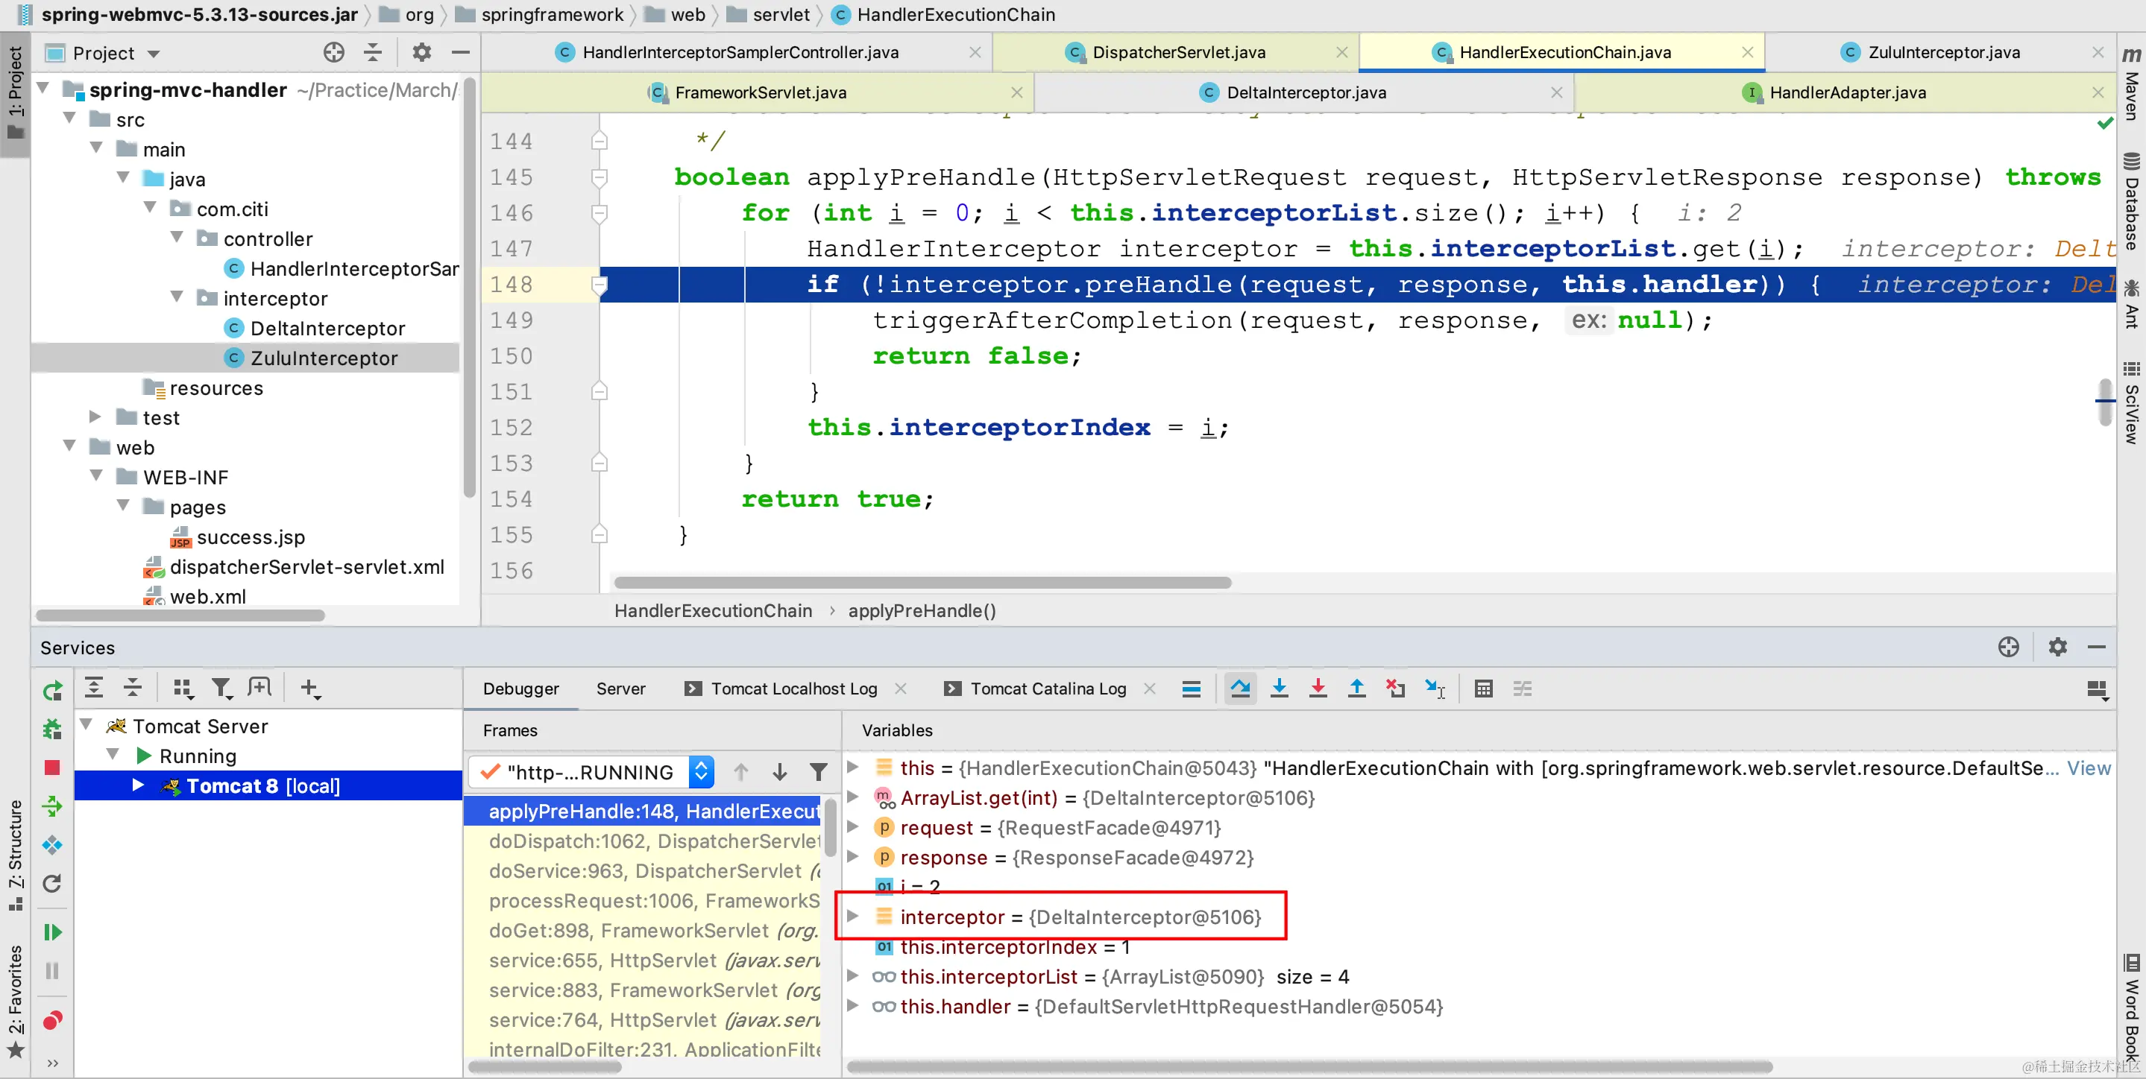Click the blue Artifacts diamond icon

coord(51,845)
